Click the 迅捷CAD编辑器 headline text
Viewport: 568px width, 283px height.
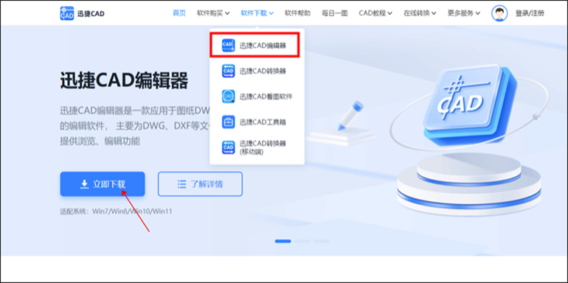[x=124, y=80]
